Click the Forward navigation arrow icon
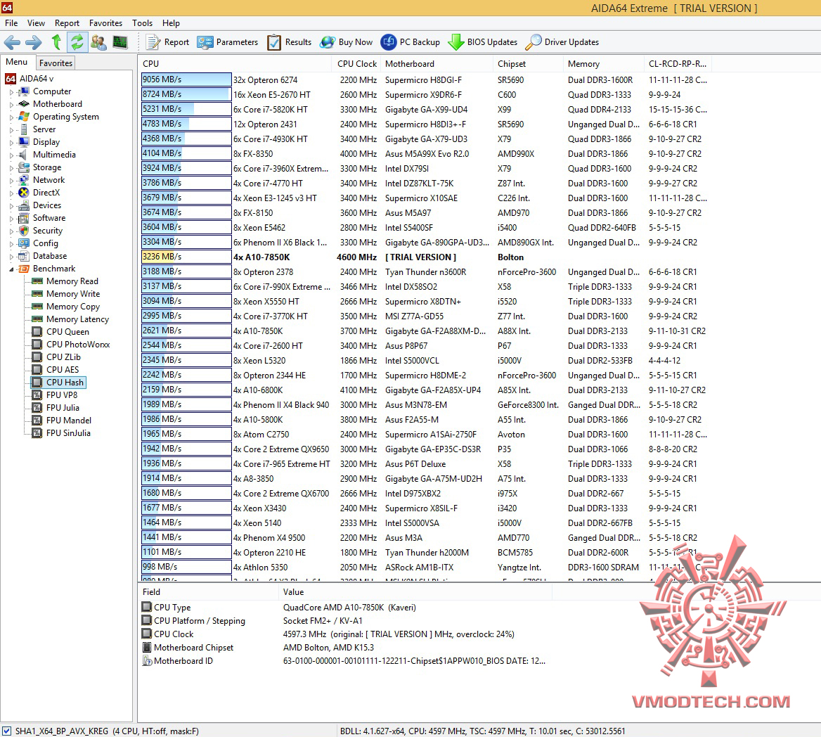The width and height of the screenshot is (821, 737). click(34, 42)
